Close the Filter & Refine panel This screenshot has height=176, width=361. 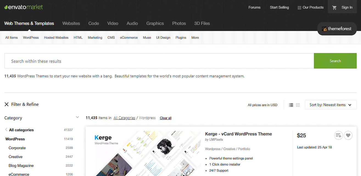[7, 104]
